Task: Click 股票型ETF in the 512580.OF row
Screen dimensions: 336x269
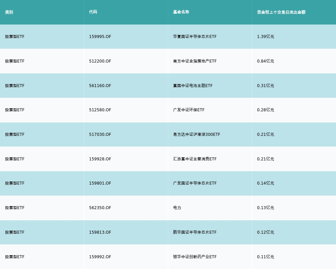Action: pyautogui.click(x=15, y=110)
